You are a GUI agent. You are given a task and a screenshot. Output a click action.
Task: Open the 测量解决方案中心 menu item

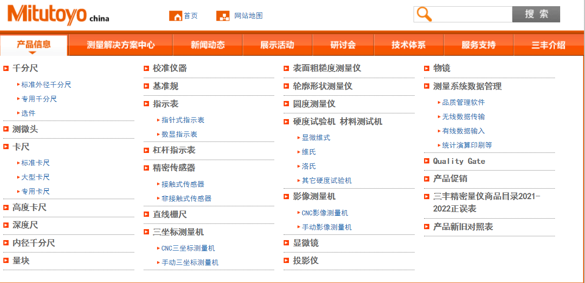tap(121, 45)
